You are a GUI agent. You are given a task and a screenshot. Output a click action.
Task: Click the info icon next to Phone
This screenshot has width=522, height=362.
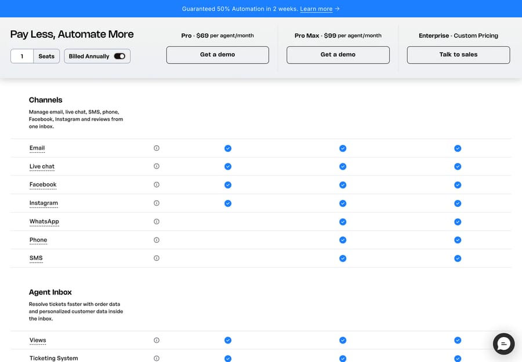[x=157, y=240]
